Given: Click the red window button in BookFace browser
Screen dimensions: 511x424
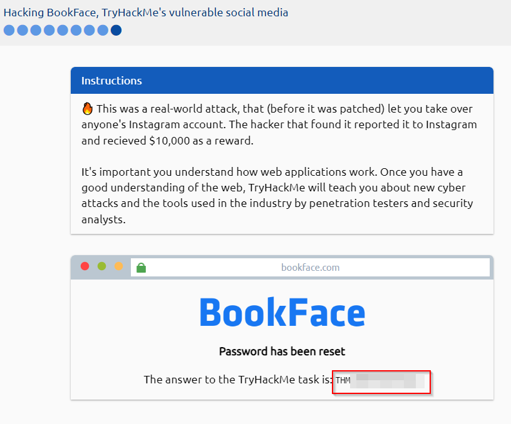Looking at the screenshot, I should tap(85, 266).
